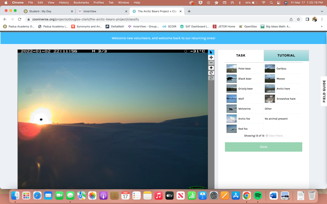
Task: Choose the Arctic hare option
Action: click(283, 89)
